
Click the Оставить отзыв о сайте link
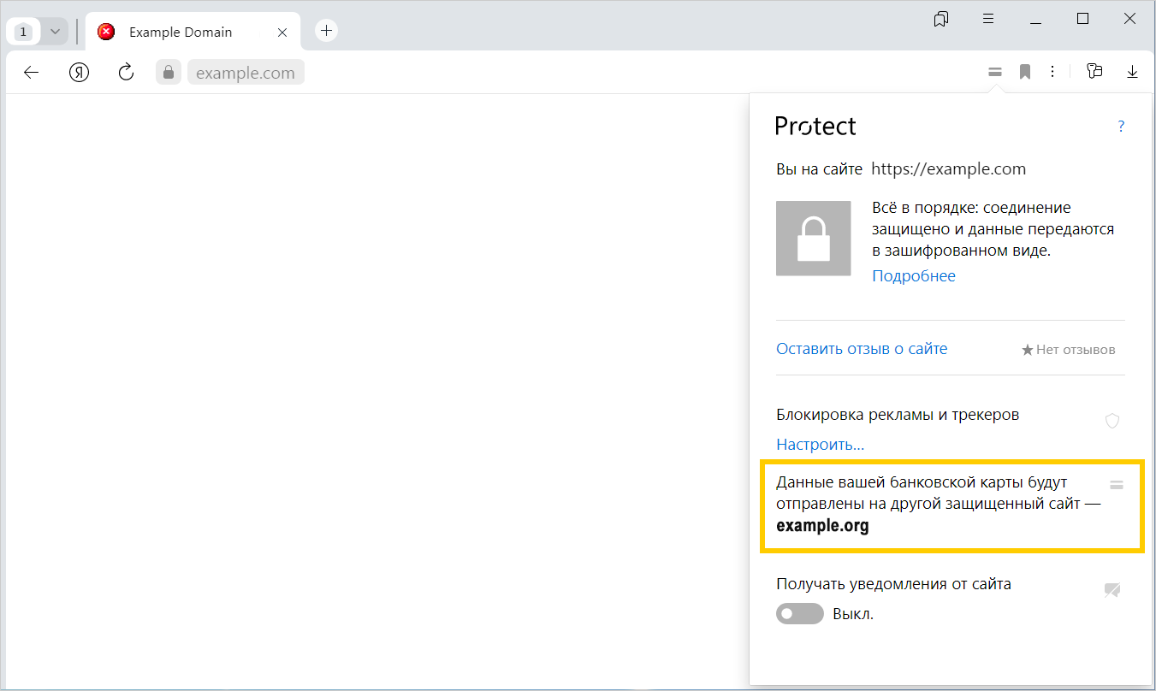tap(861, 349)
